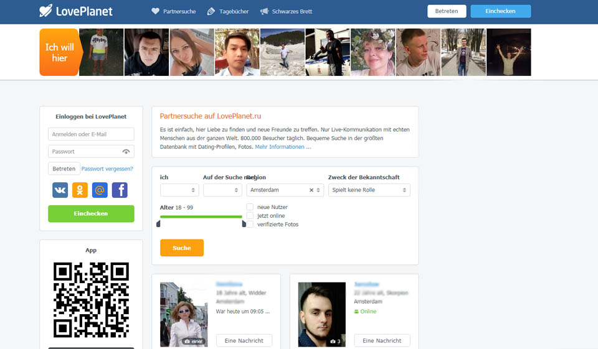Scan the app QR code image
This screenshot has width=598, height=349.
click(x=91, y=299)
